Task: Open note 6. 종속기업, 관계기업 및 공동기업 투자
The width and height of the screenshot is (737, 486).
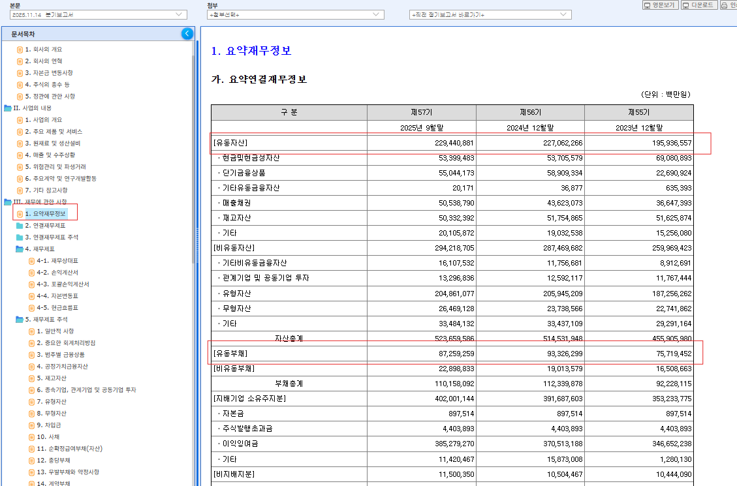Action: point(86,389)
